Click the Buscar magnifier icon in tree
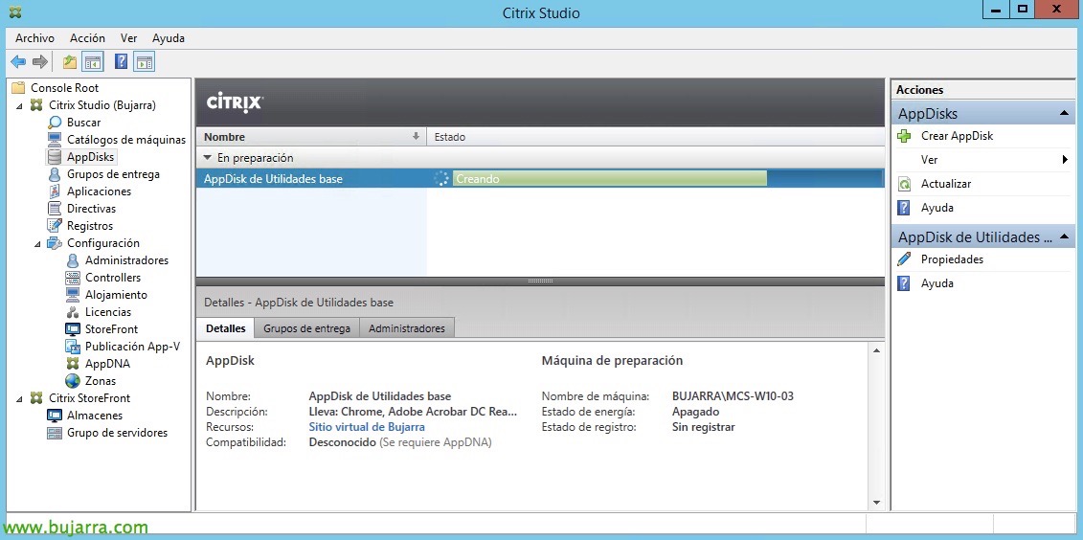This screenshot has height=540, width=1083. pos(55,123)
